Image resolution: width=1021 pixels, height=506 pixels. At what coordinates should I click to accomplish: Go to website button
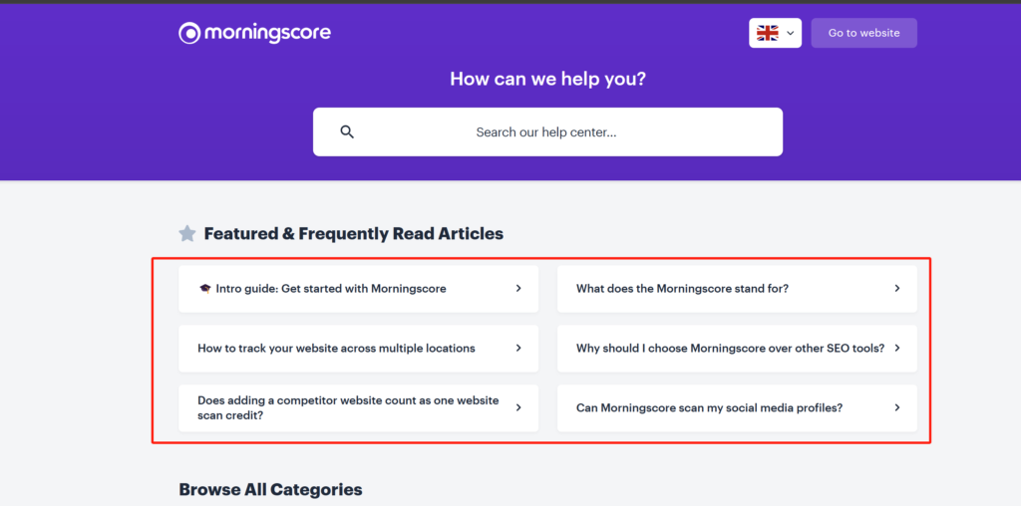coord(864,33)
